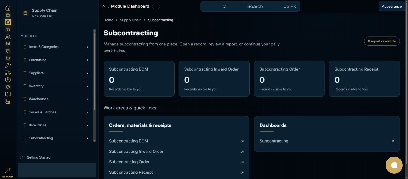Expand Inventory module chevron
408x179 pixels.
[x=87, y=86]
